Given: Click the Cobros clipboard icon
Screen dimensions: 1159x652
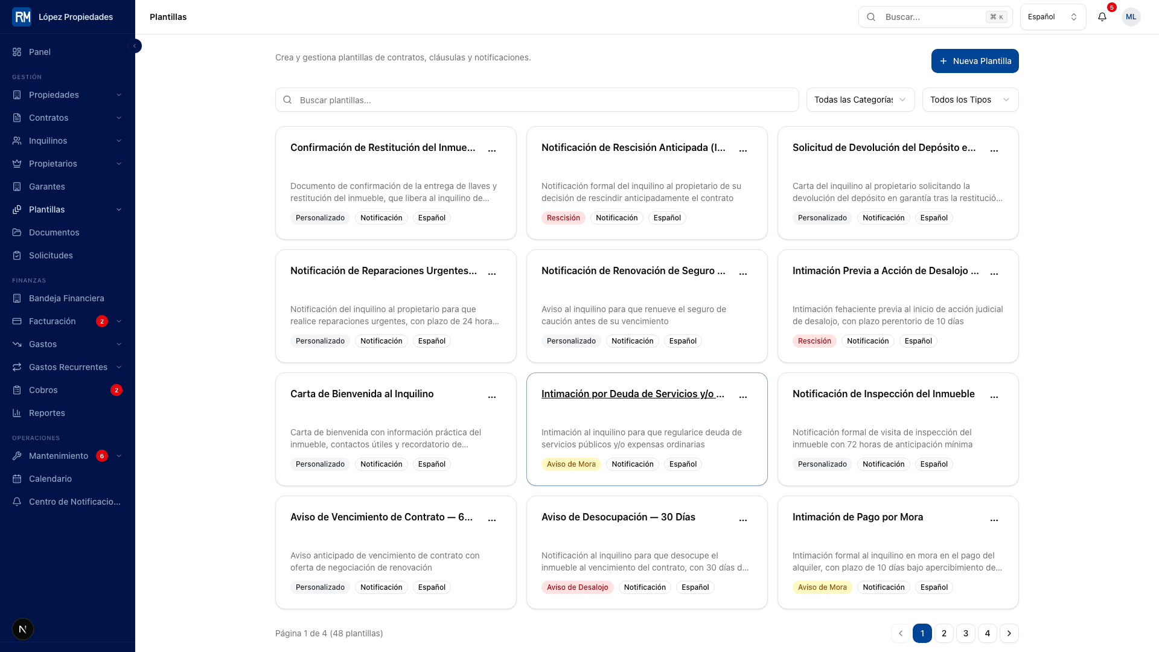Looking at the screenshot, I should pyautogui.click(x=17, y=390).
